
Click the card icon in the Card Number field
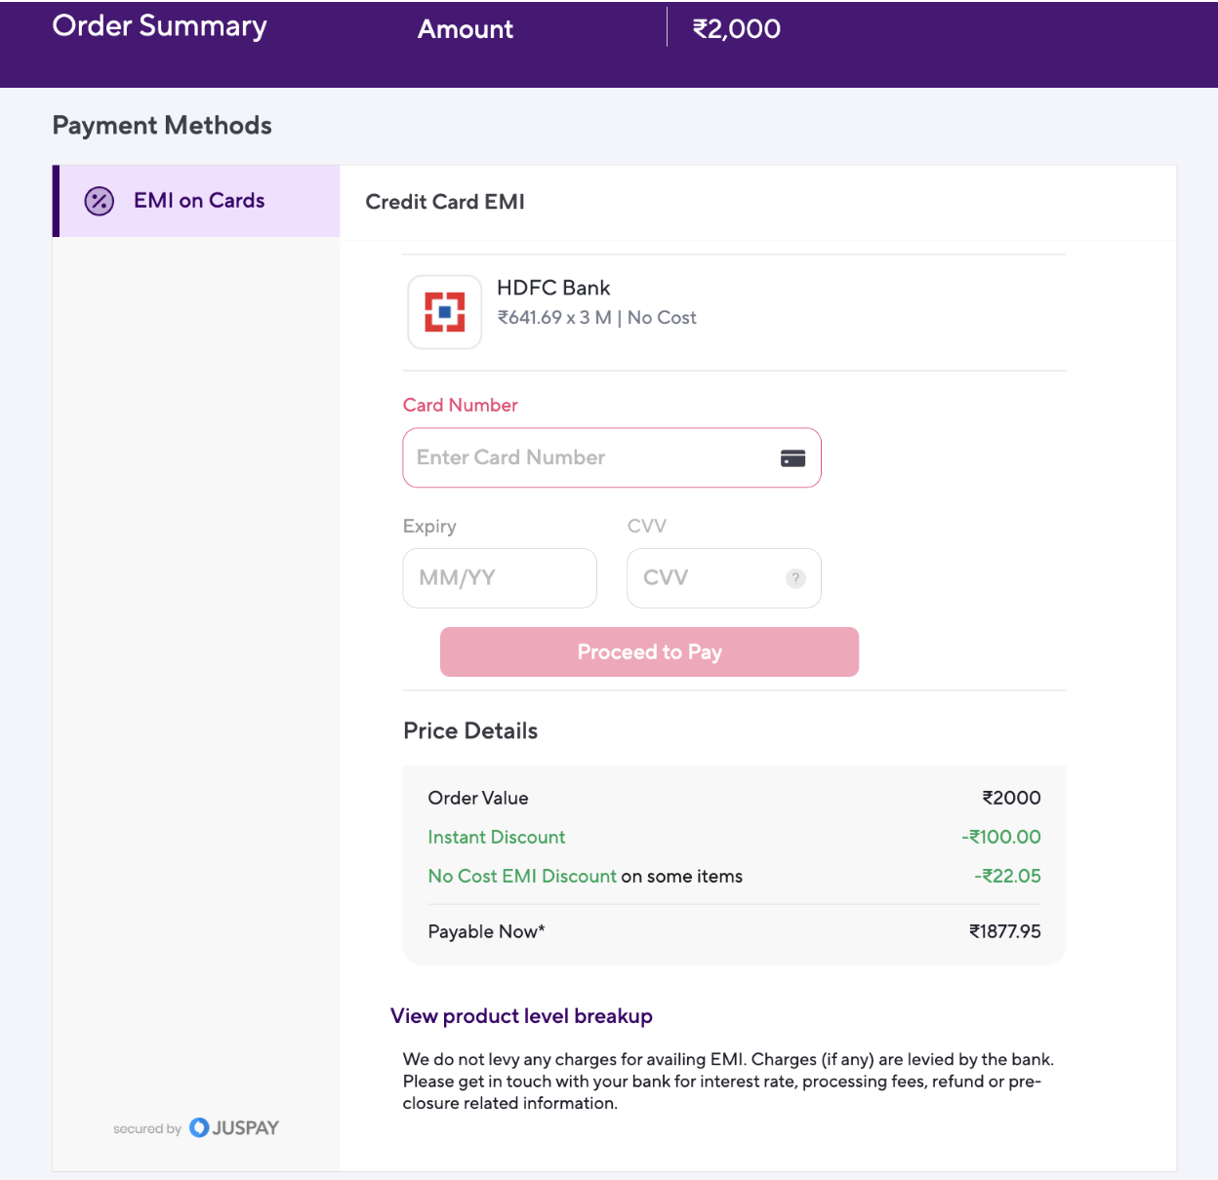(792, 458)
